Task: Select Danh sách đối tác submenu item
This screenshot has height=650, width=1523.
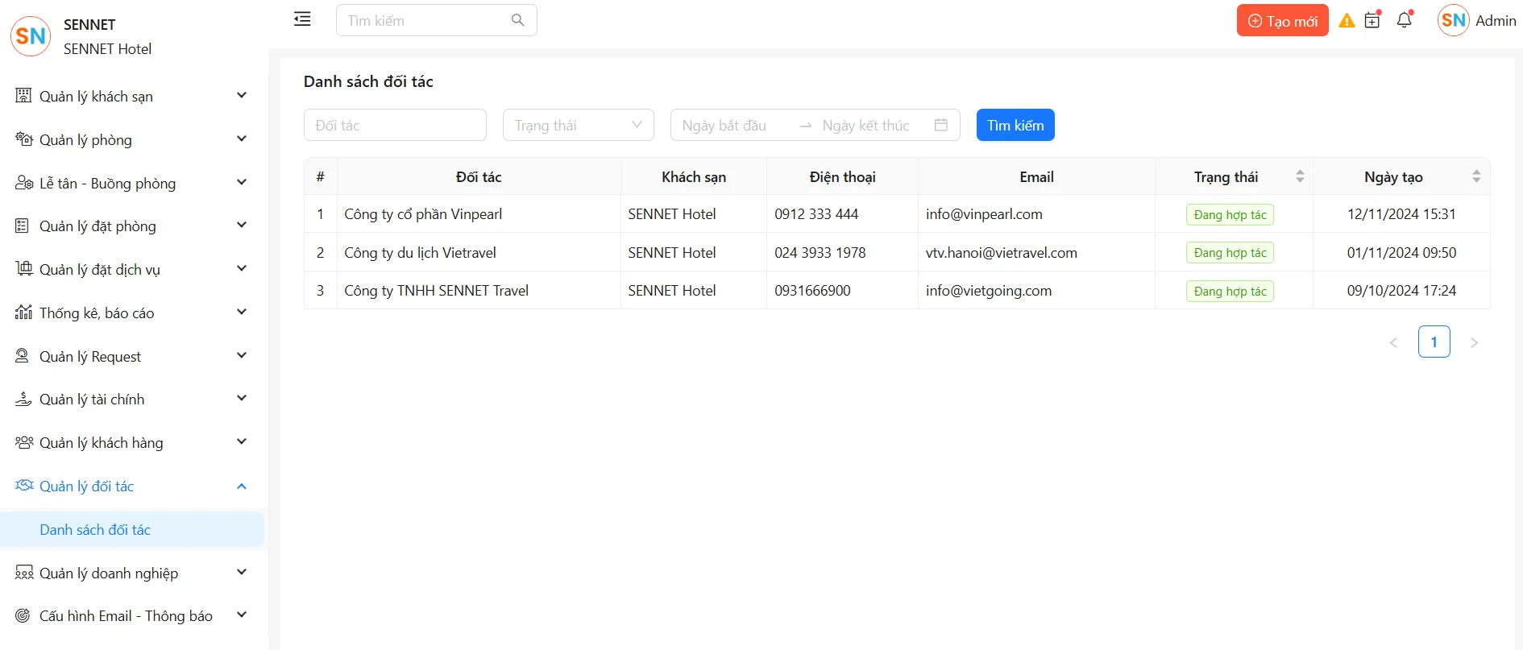Action: point(95,530)
